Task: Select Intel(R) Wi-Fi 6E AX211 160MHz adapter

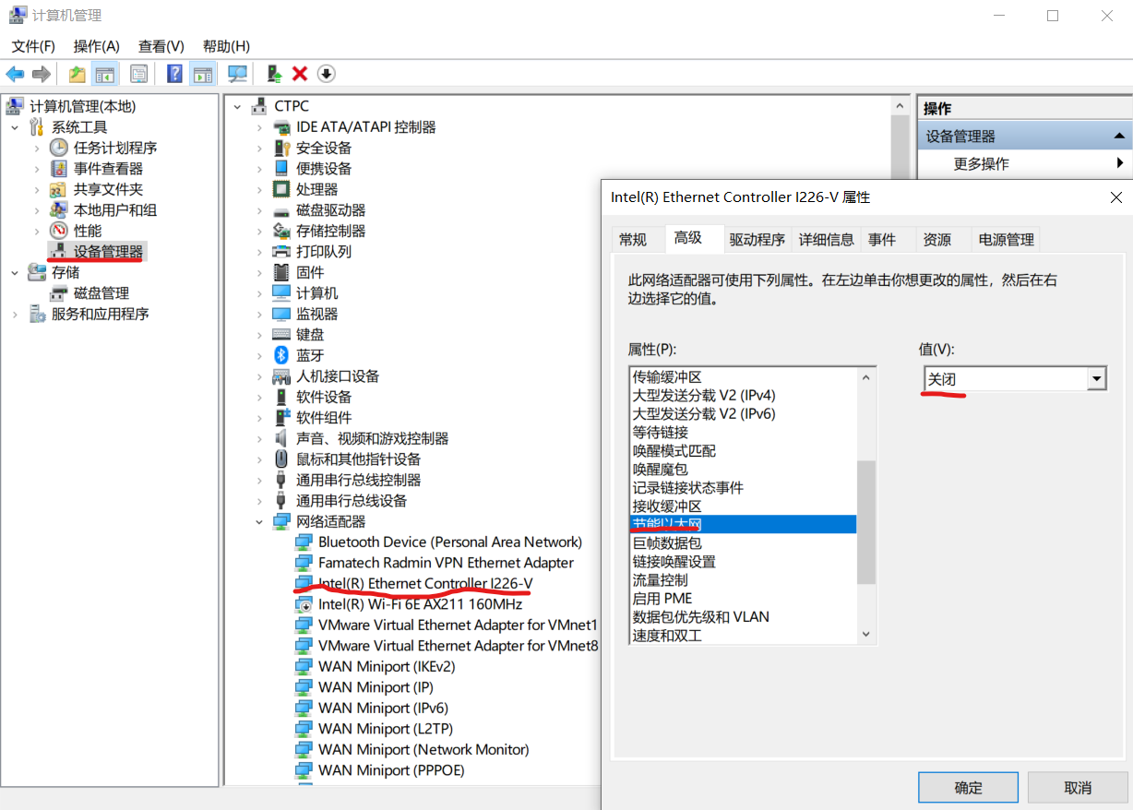Action: [420, 604]
